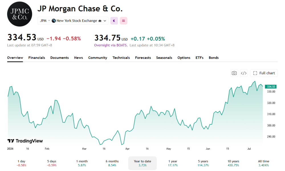
Task: Click the Apr label on time axis
Action: pos(127,149)
